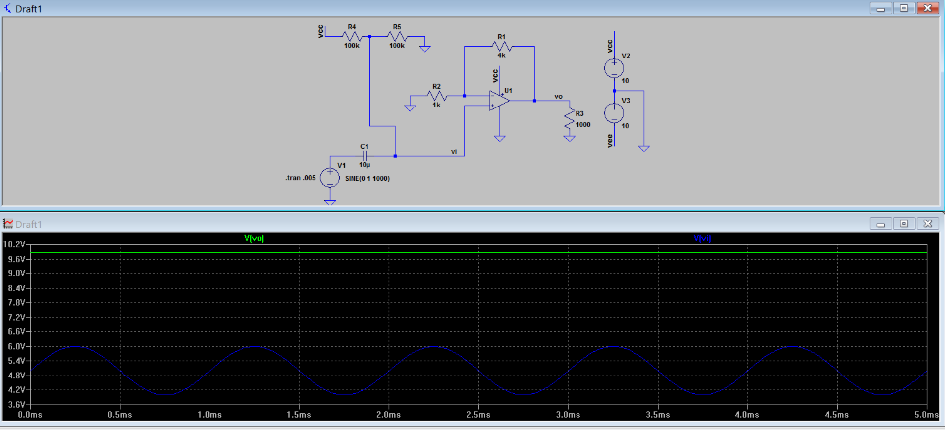Screen dimensions: 945x430
Task: Minimize the schematic Draft1 window
Action: (881, 8)
